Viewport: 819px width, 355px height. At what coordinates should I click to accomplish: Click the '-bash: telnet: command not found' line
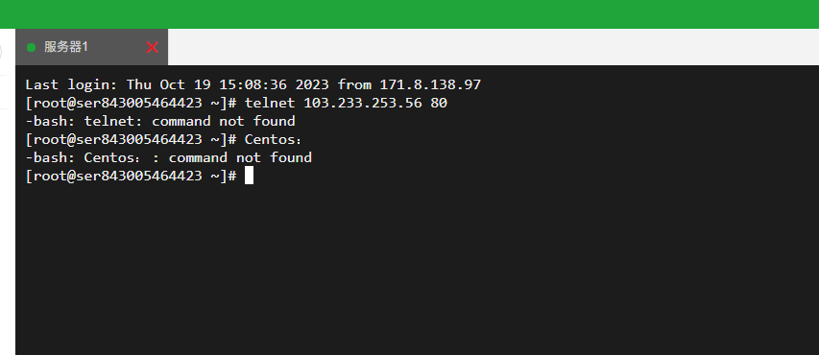pyautogui.click(x=160, y=121)
